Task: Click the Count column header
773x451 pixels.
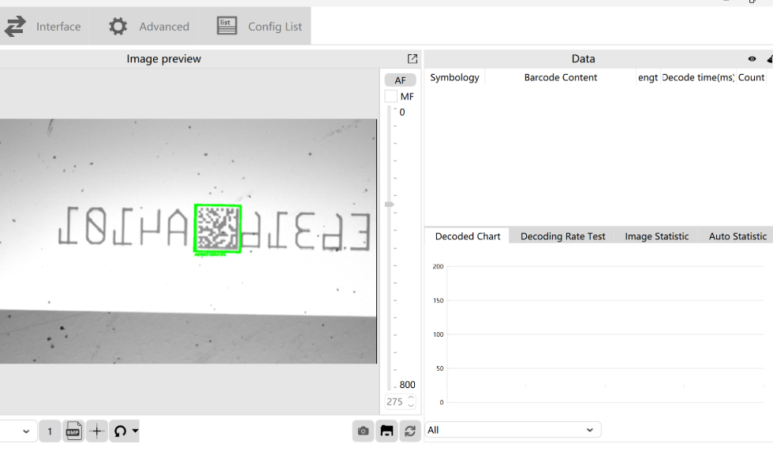Action: [x=751, y=77]
